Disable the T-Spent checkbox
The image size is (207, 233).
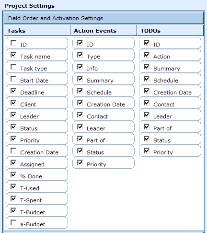click(13, 198)
